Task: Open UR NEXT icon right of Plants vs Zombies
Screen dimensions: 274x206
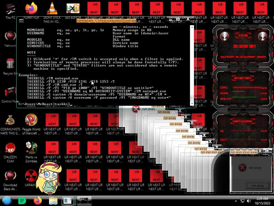Action: click(x=52, y=152)
